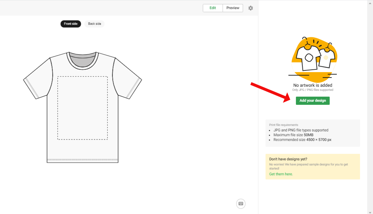Click scrollbar up arrow
This screenshot has height=214, width=373.
[x=370, y=3]
